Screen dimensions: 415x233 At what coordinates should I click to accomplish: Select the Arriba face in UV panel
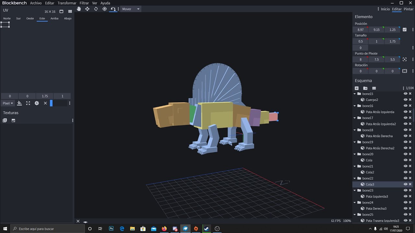coord(54,18)
